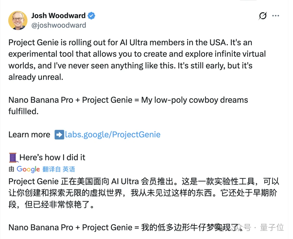Click the 'Nano Banana Pro + Project Genie' line
Viewport: 293px width, 239px height.
tap(128, 100)
